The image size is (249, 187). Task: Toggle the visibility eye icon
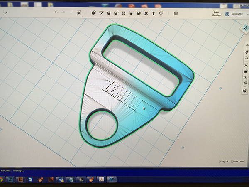pyautogui.click(x=246, y=77)
